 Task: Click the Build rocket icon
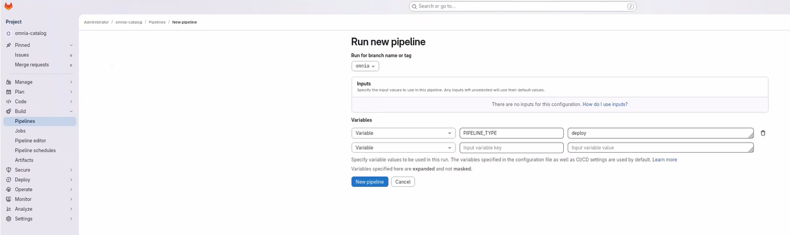tap(9, 111)
